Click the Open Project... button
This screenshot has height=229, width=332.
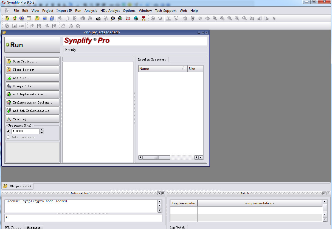(x=32, y=61)
